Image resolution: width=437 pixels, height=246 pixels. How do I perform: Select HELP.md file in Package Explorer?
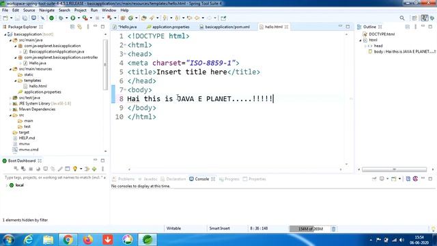27,138
